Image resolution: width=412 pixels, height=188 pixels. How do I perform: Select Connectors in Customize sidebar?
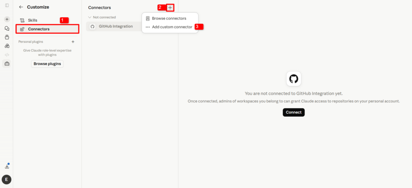pos(47,29)
